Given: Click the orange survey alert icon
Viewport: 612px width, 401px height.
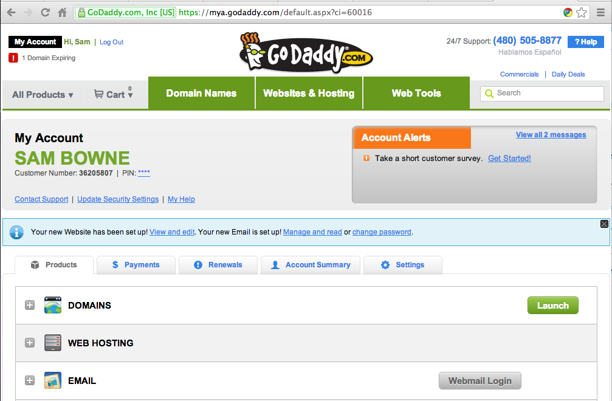Looking at the screenshot, I should 366,158.
